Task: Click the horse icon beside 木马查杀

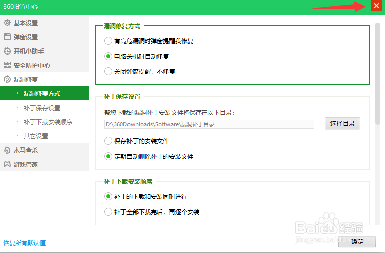Action: tap(7, 150)
